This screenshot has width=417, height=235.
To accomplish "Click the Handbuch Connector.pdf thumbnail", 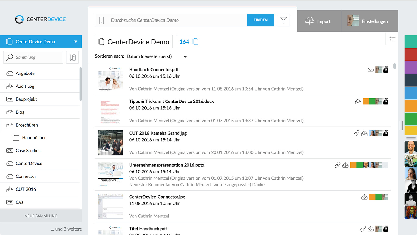I will [110, 79].
